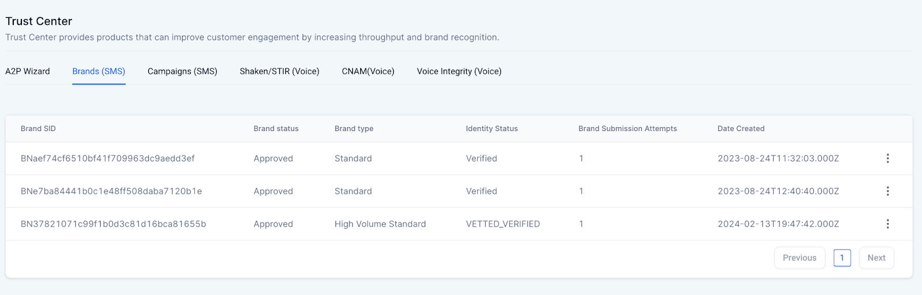Click the Previous pagination button
922x295 pixels.
[800, 258]
